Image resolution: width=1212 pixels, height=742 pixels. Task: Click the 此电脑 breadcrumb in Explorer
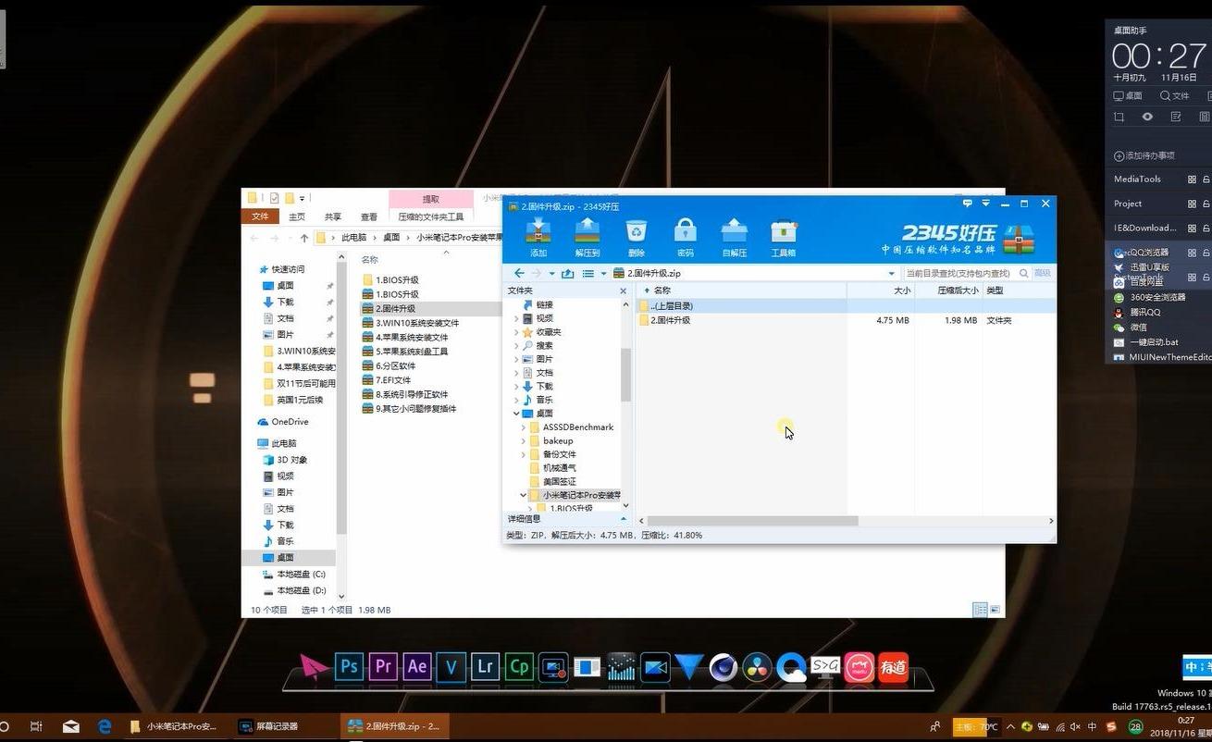[x=353, y=238]
